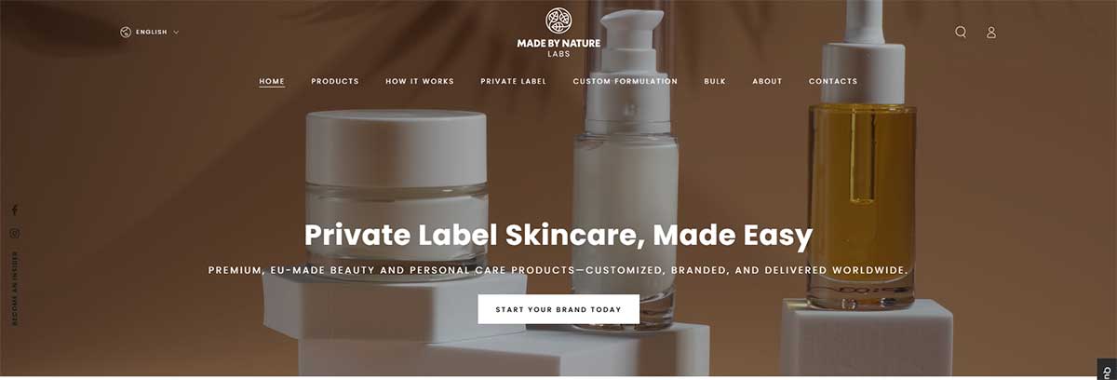Open the search magnifier icon
The image size is (1117, 380).
tap(961, 32)
